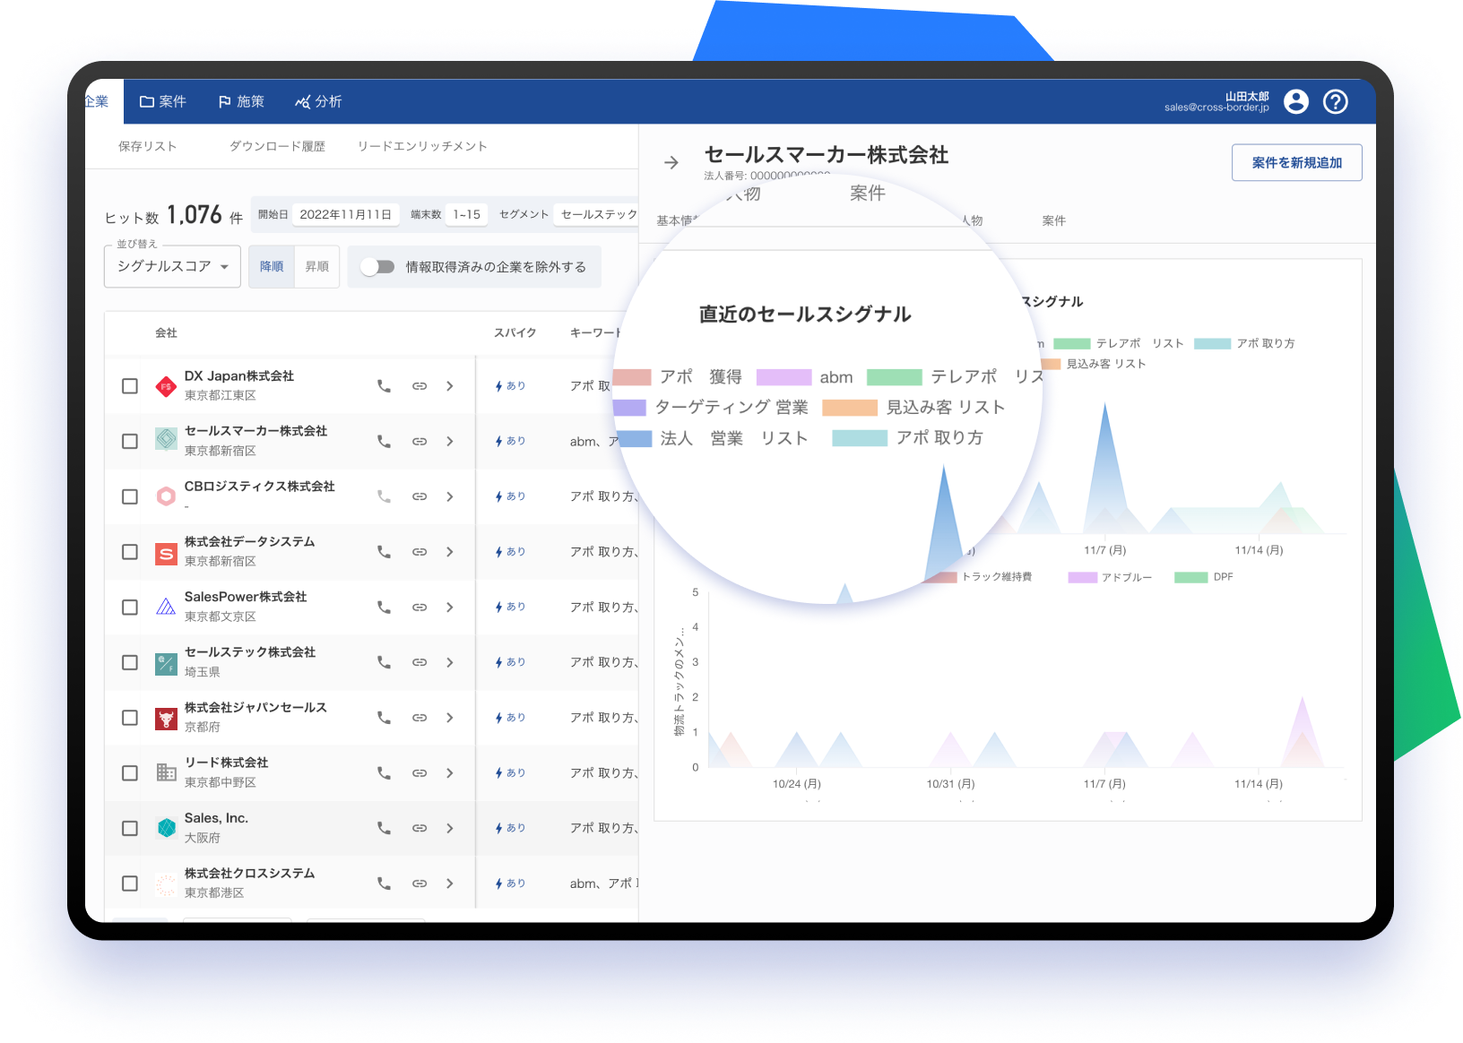Click link icon for リード株式会社
This screenshot has height=1043, width=1463.
point(420,773)
